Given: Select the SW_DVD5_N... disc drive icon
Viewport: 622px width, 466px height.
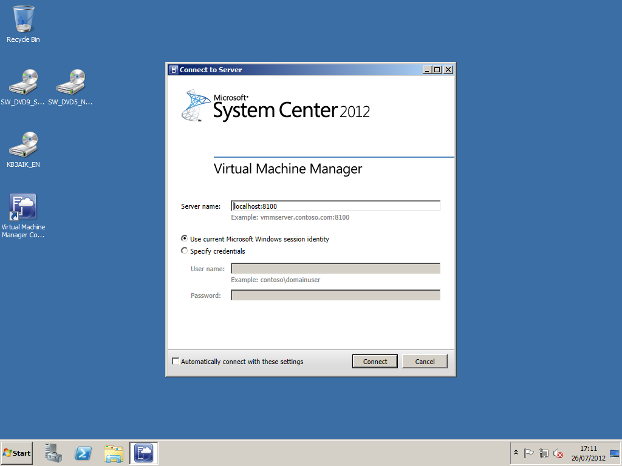Looking at the screenshot, I should [x=70, y=87].
